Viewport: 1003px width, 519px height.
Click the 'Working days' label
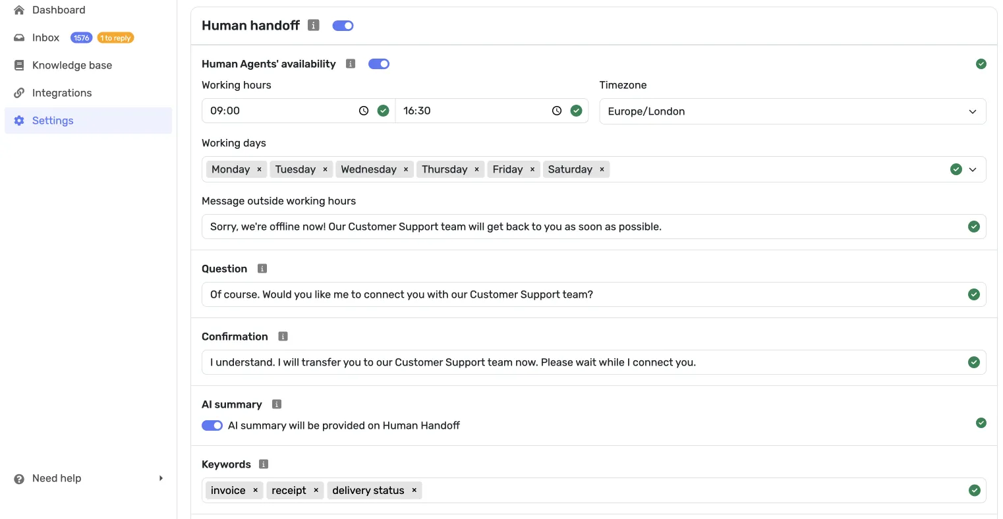point(234,143)
